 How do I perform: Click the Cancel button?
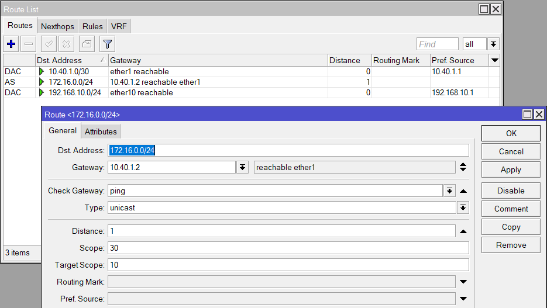tap(511, 151)
